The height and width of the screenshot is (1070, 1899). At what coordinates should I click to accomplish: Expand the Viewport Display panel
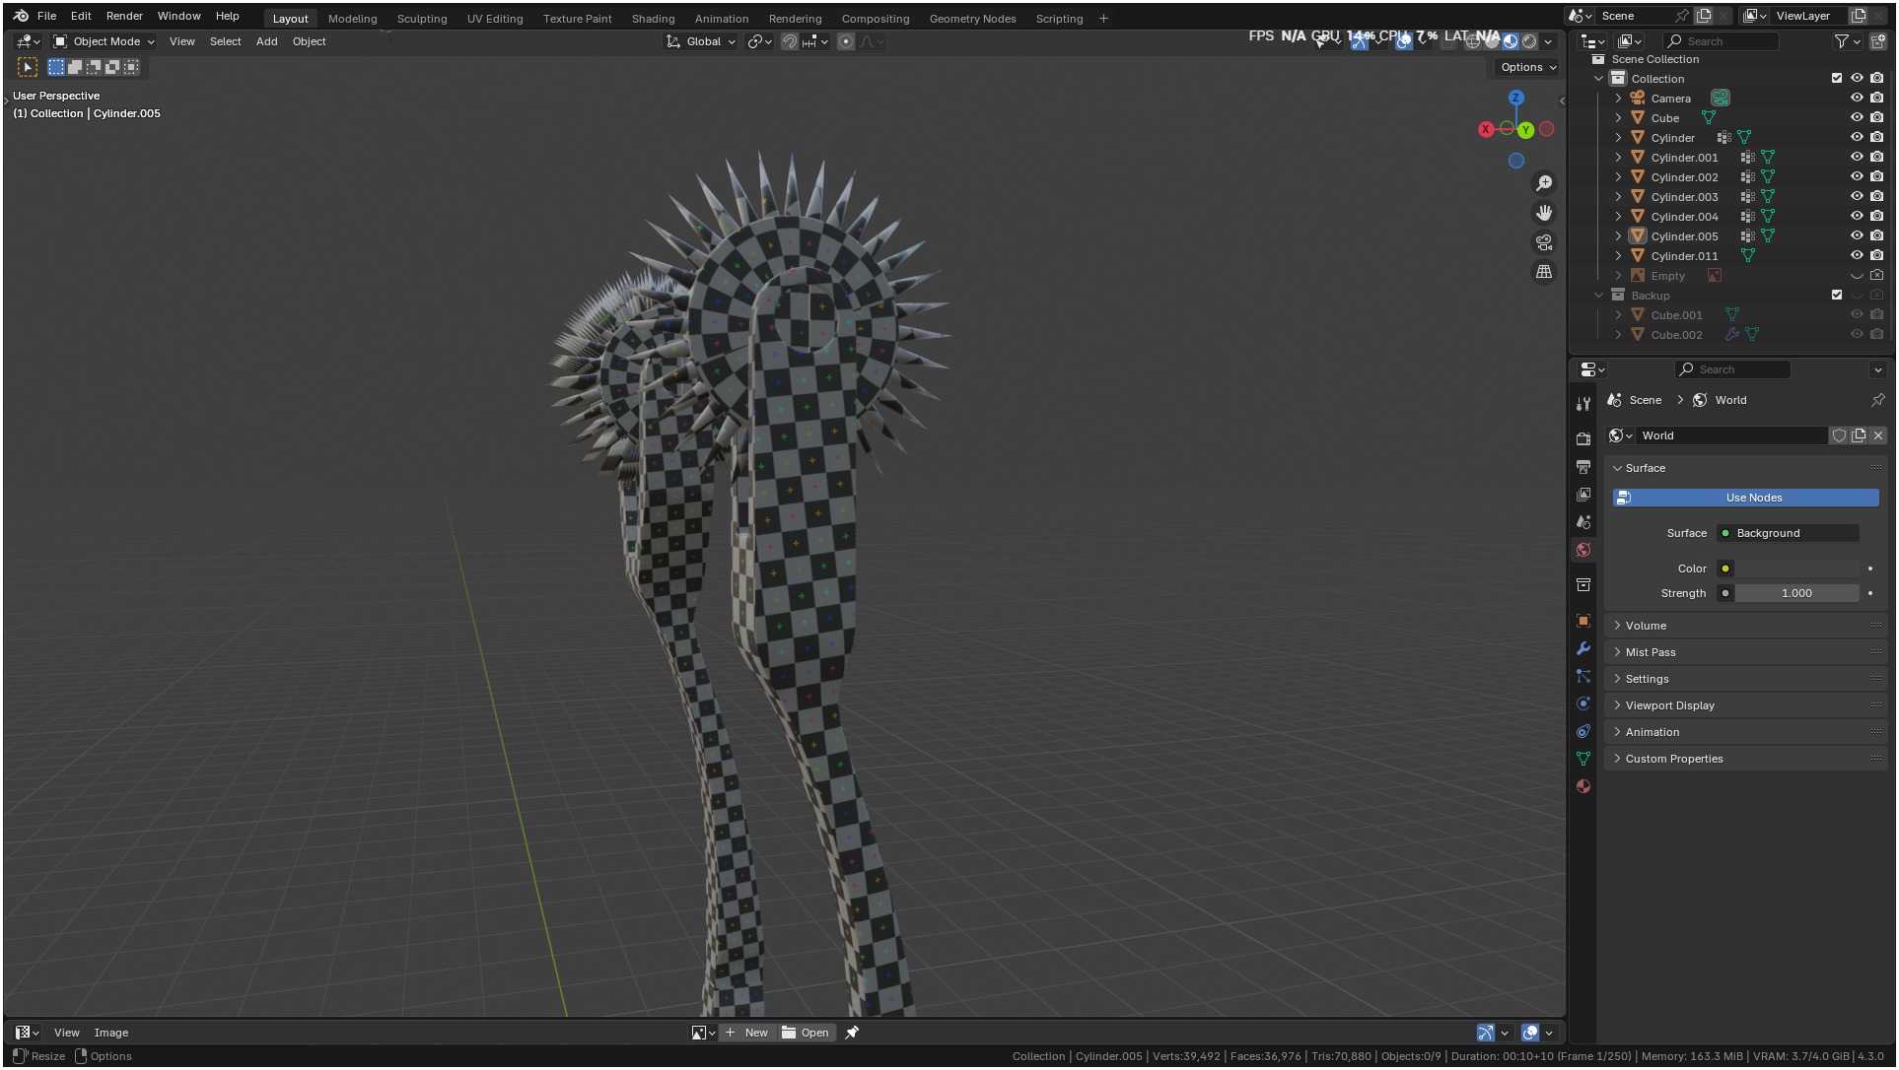pos(1669,705)
